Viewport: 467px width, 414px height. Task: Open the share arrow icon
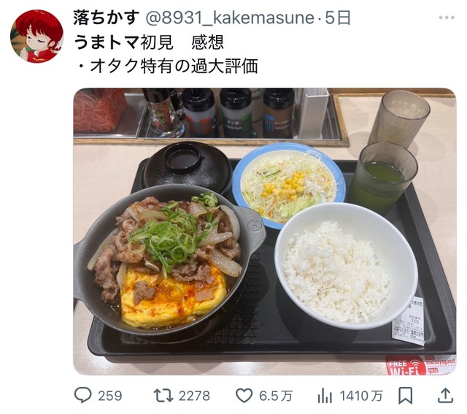click(x=445, y=396)
